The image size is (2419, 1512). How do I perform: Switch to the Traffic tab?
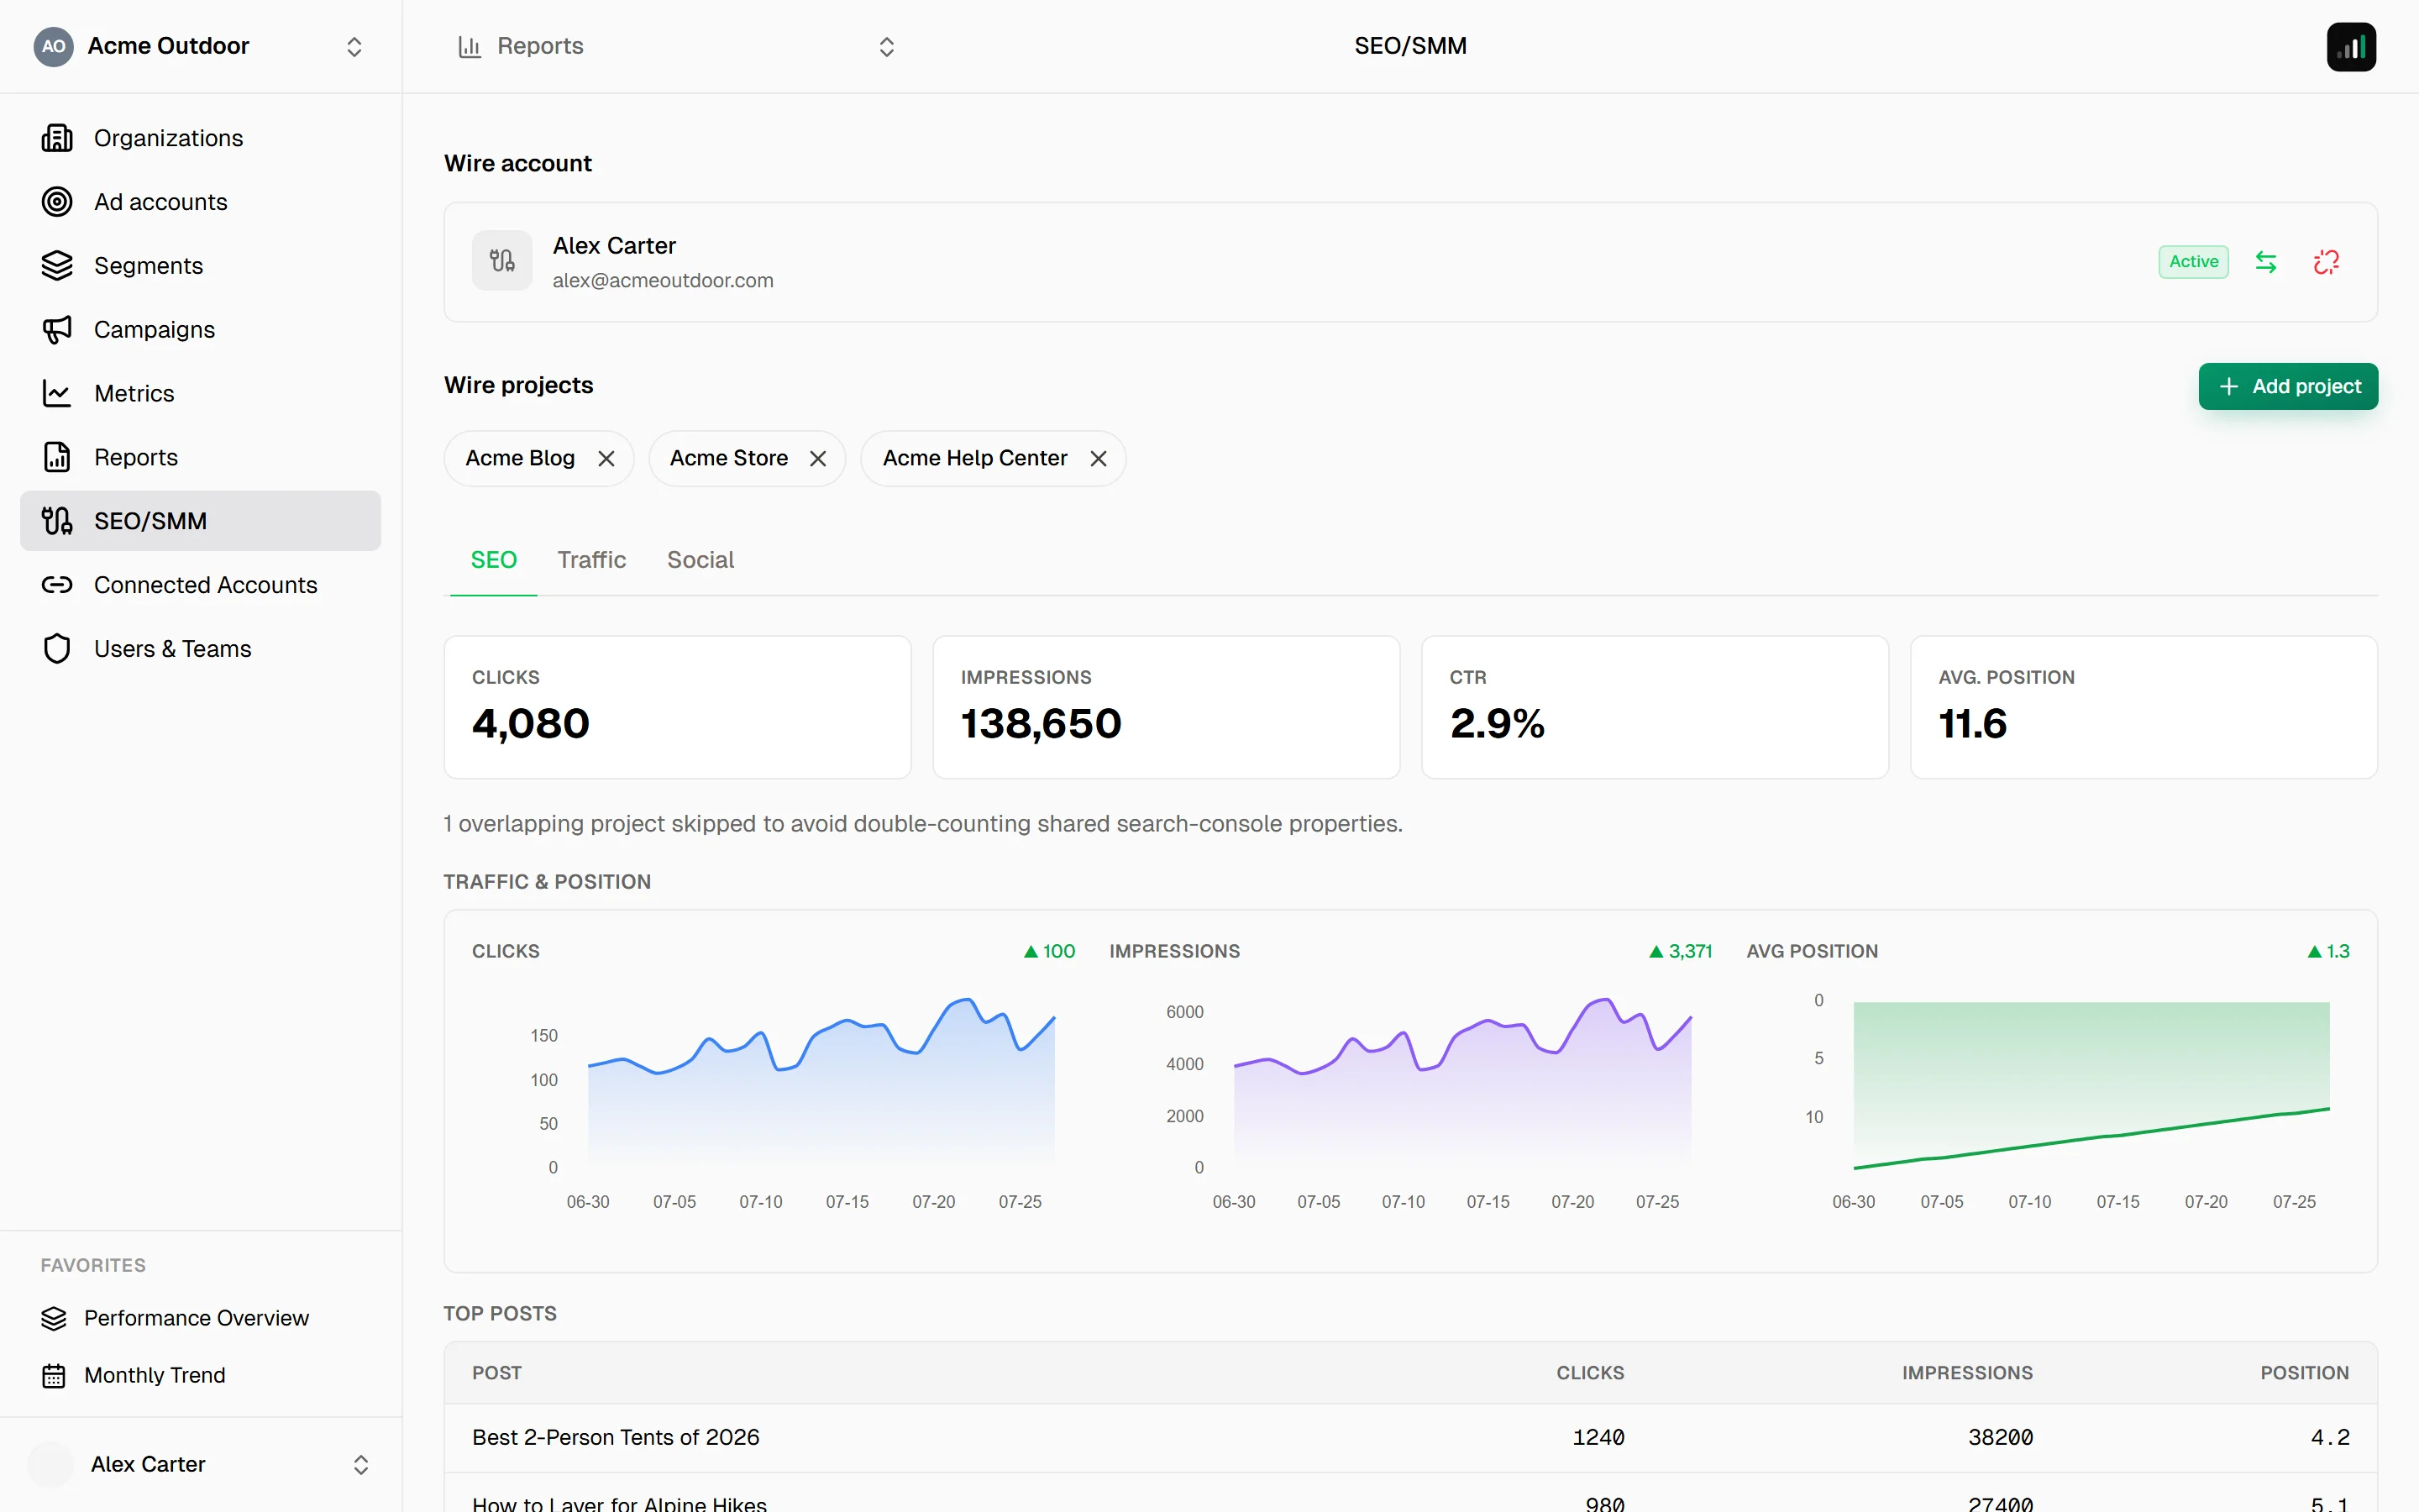tap(592, 560)
